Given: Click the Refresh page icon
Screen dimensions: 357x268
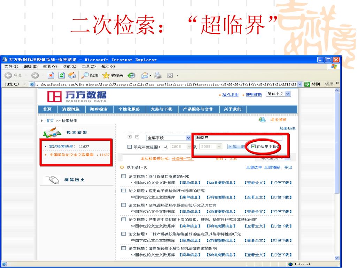Looking at the screenshot, I should click(61, 75).
